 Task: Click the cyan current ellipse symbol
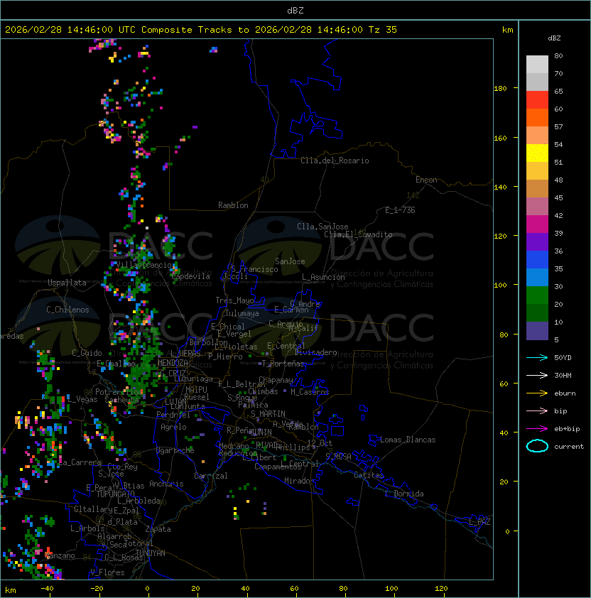point(537,446)
